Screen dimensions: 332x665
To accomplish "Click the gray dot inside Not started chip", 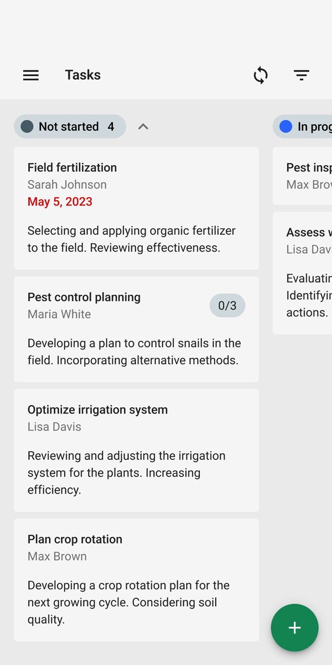I will point(26,126).
